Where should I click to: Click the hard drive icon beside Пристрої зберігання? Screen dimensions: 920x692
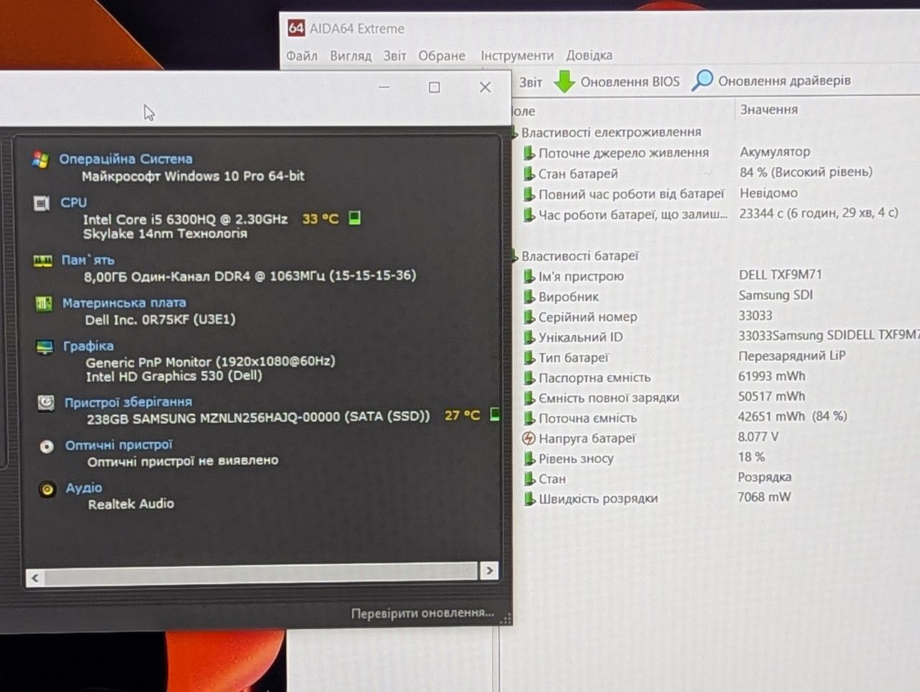tap(46, 402)
